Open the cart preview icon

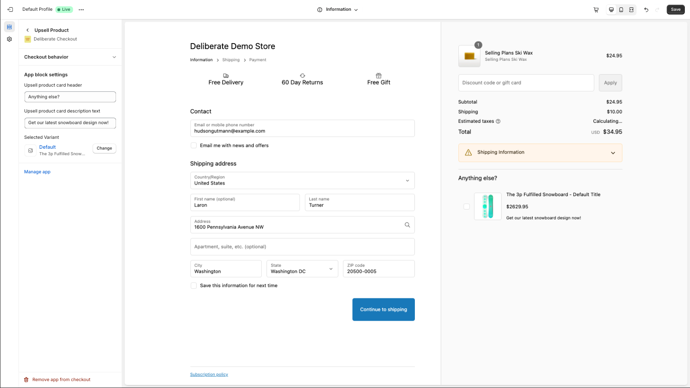(596, 9)
